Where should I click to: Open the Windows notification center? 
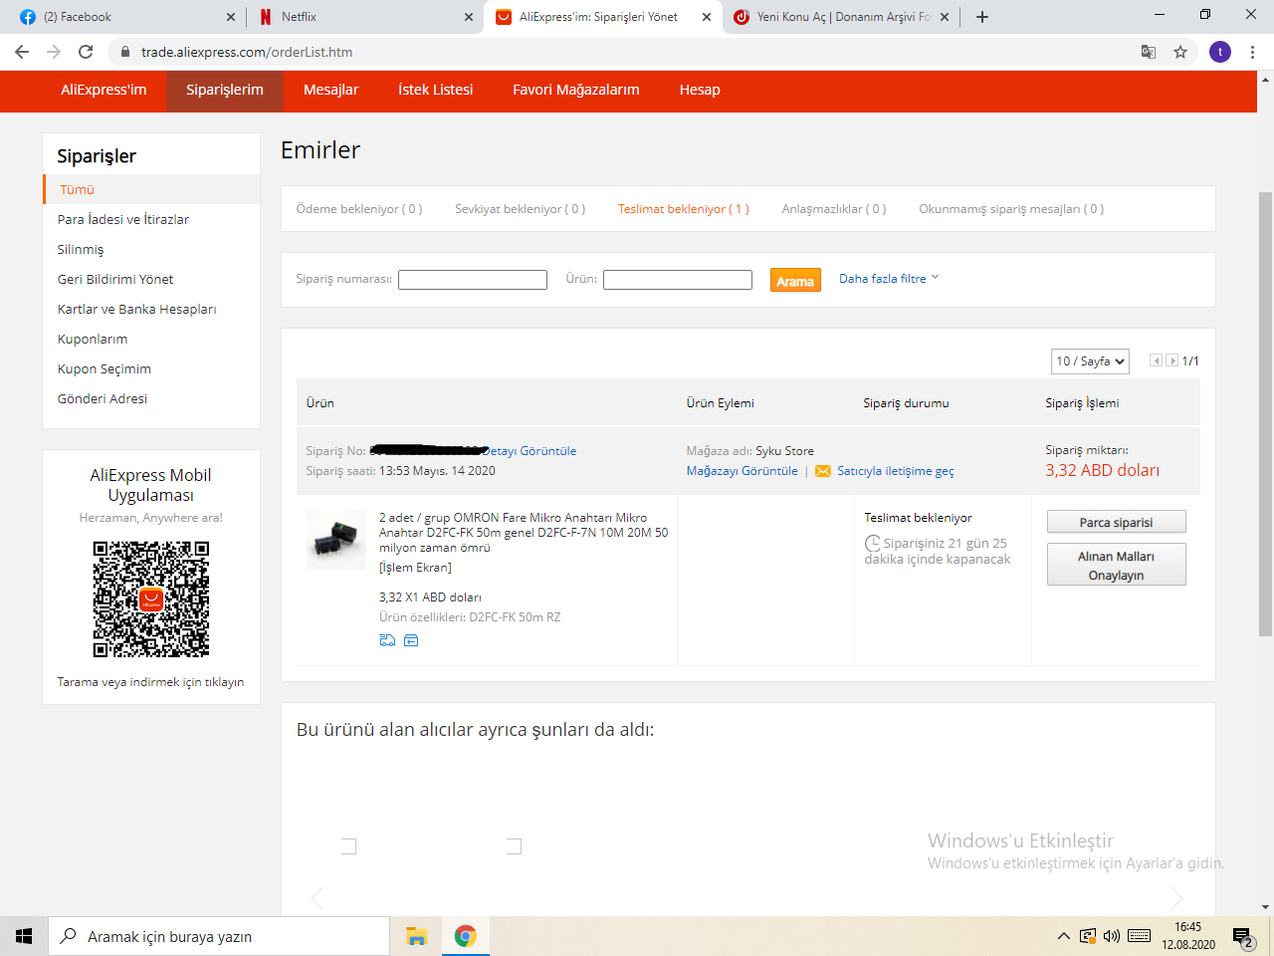coord(1243,937)
